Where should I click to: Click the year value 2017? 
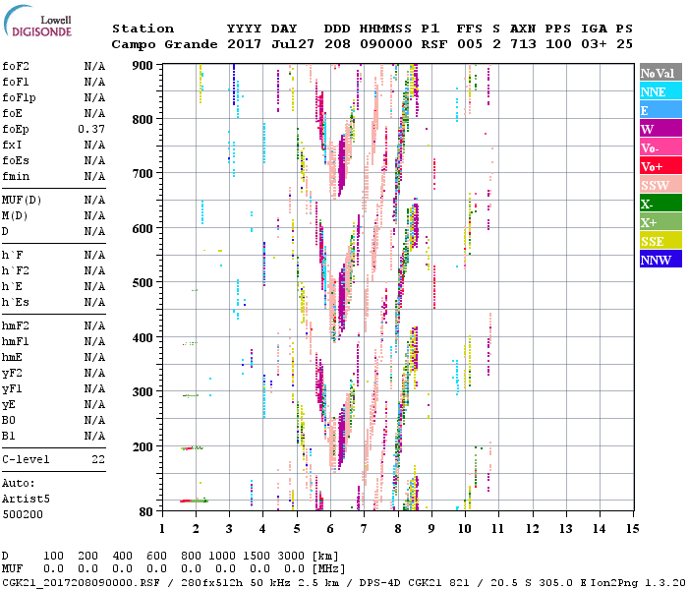[x=244, y=44]
